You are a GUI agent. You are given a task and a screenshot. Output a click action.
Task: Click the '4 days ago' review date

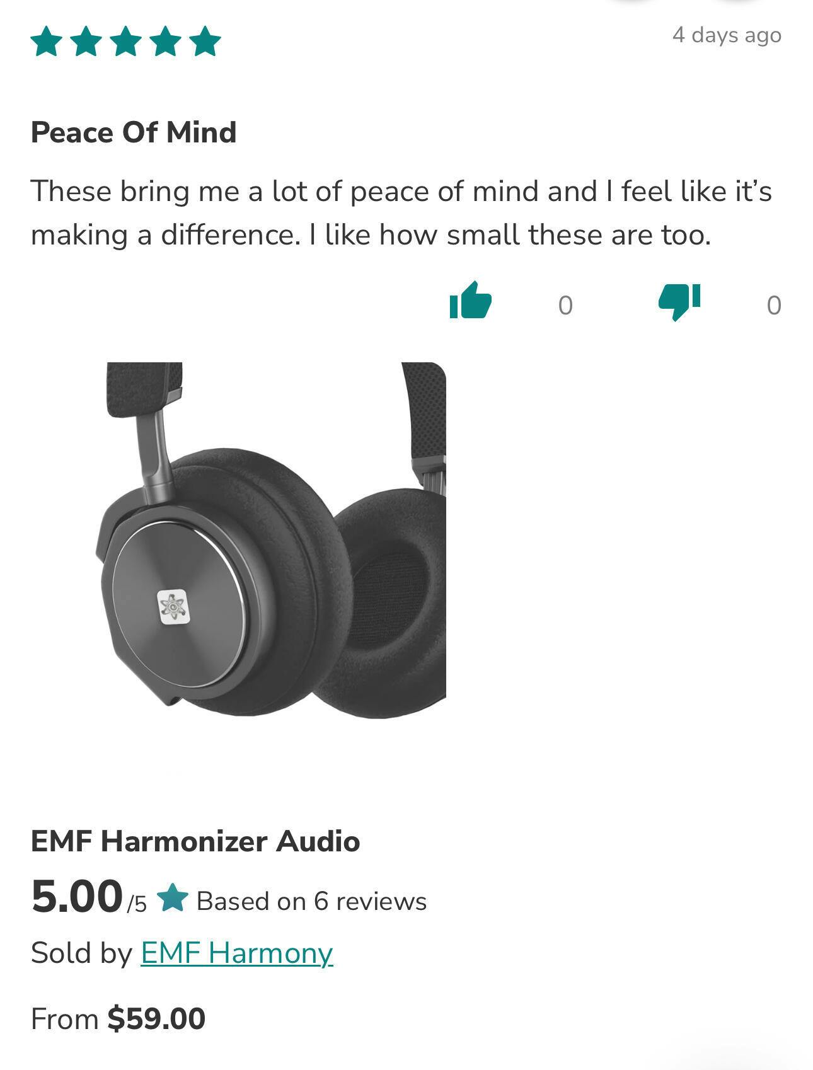pyautogui.click(x=727, y=35)
